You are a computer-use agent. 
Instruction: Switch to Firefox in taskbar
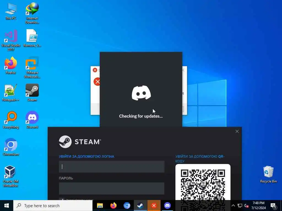113,206
